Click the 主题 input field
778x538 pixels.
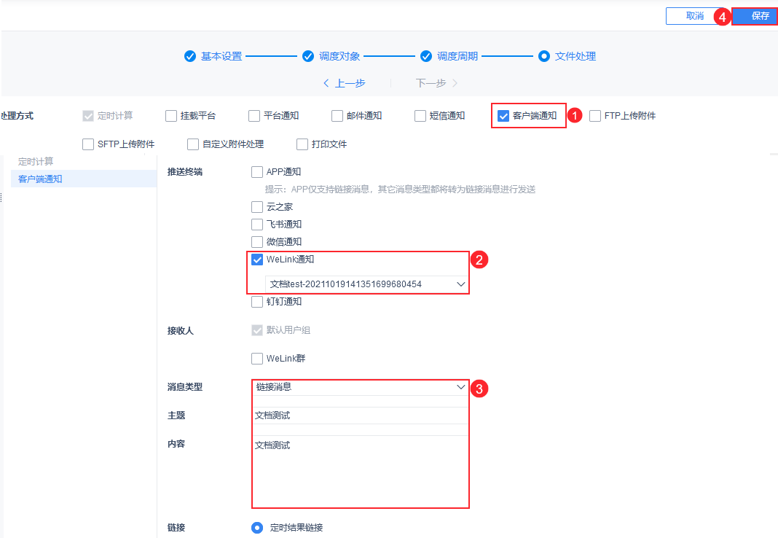click(x=360, y=416)
